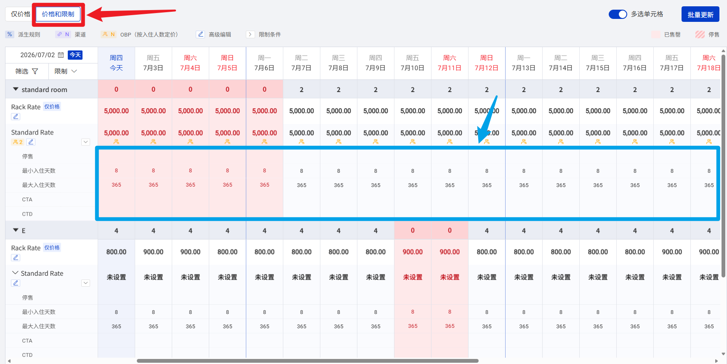
Task: Click the 限制条件 chevron icon
Action: (250, 34)
